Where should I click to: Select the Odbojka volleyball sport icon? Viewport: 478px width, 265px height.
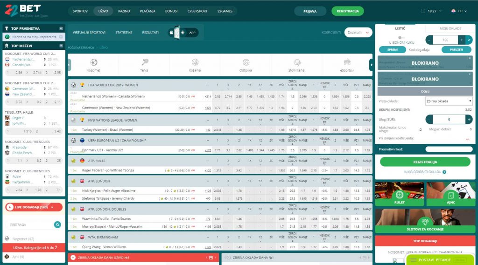click(x=246, y=62)
